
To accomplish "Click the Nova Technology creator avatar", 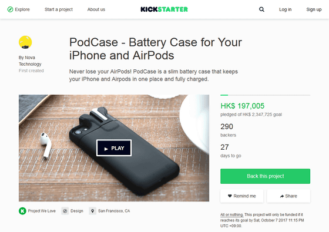I will [25, 42].
